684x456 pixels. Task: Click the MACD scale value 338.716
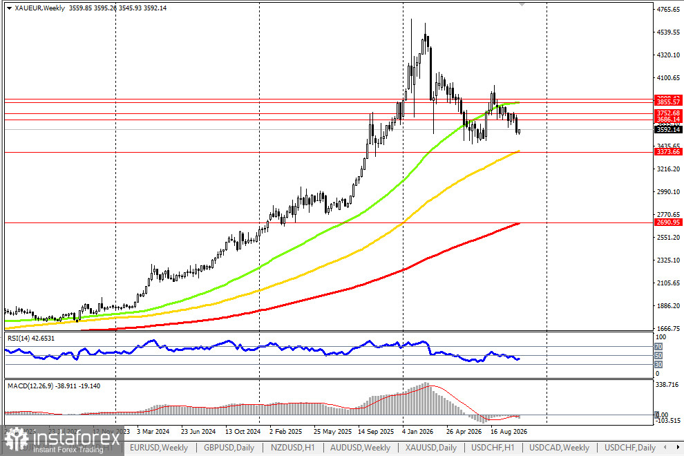pos(667,384)
